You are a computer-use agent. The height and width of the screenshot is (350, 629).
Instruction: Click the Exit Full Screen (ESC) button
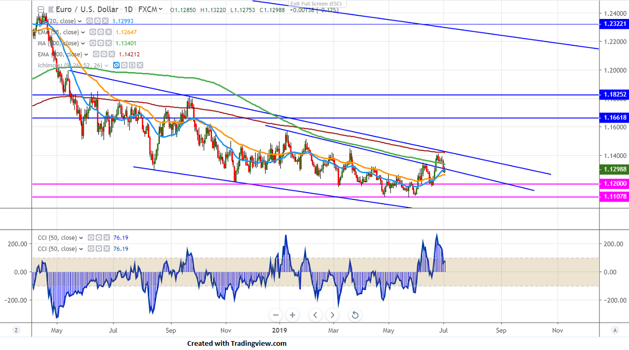tap(317, 4)
